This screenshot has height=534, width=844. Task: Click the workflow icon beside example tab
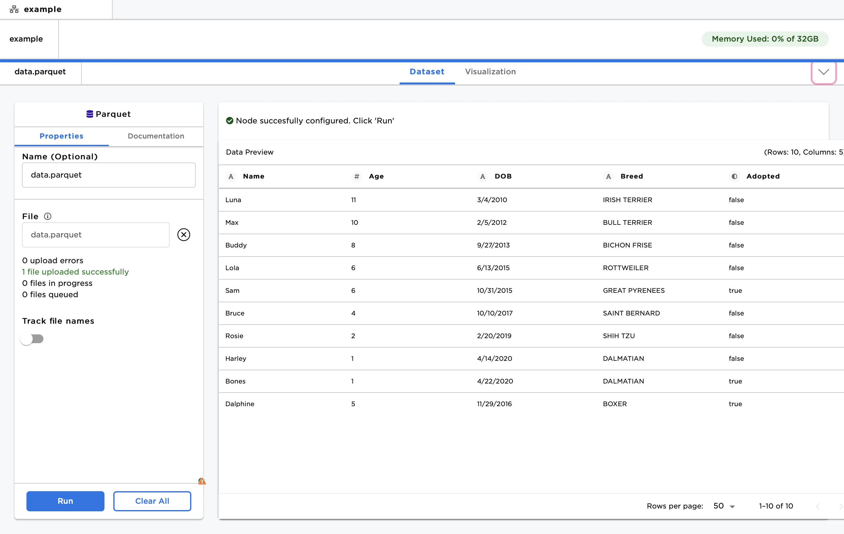[14, 9]
